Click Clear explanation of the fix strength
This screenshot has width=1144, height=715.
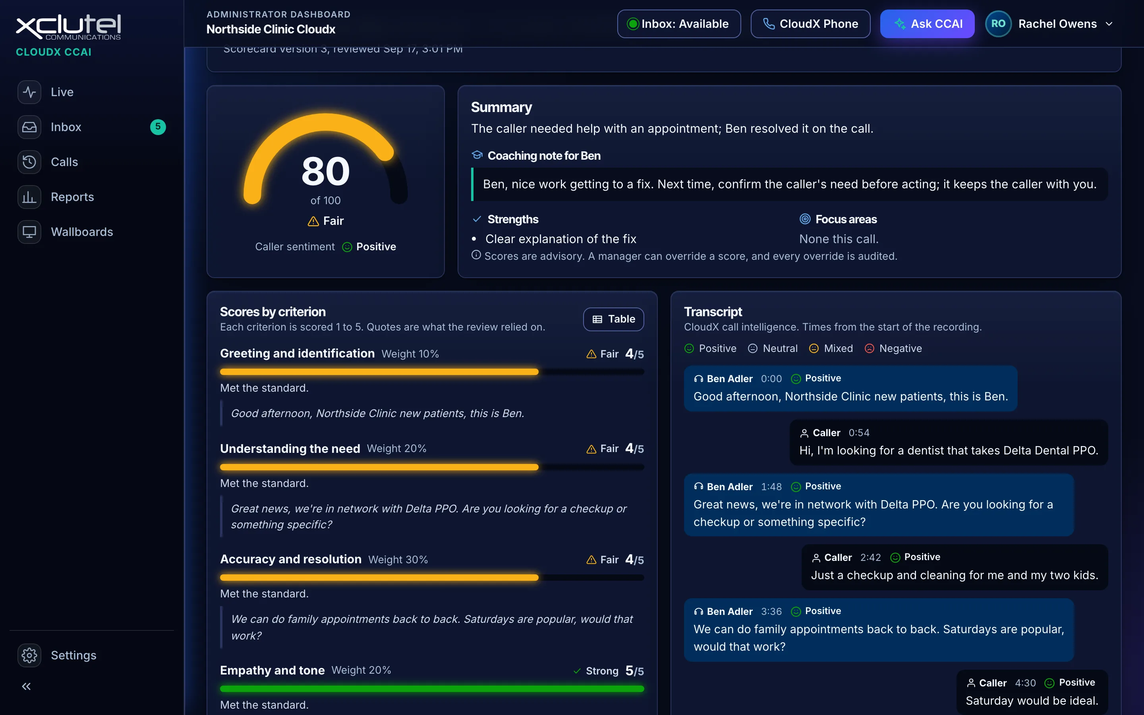coord(560,239)
